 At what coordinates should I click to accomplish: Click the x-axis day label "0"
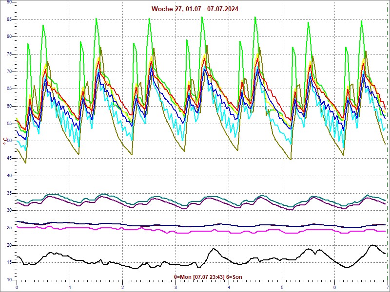(x=17, y=288)
